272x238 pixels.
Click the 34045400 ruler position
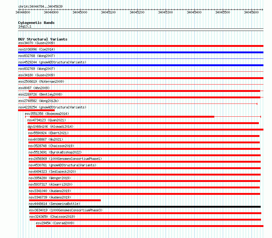194,12
